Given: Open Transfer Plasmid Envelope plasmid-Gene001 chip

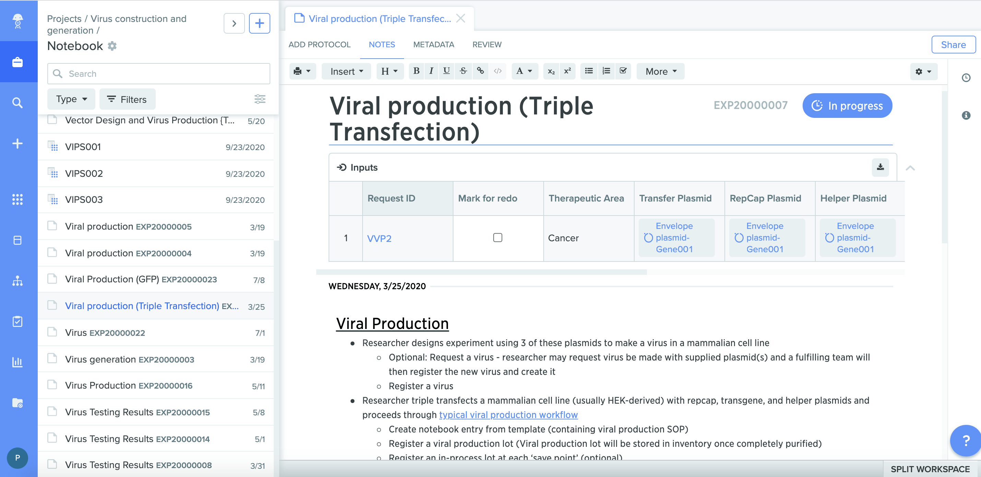Looking at the screenshot, I should pos(676,238).
